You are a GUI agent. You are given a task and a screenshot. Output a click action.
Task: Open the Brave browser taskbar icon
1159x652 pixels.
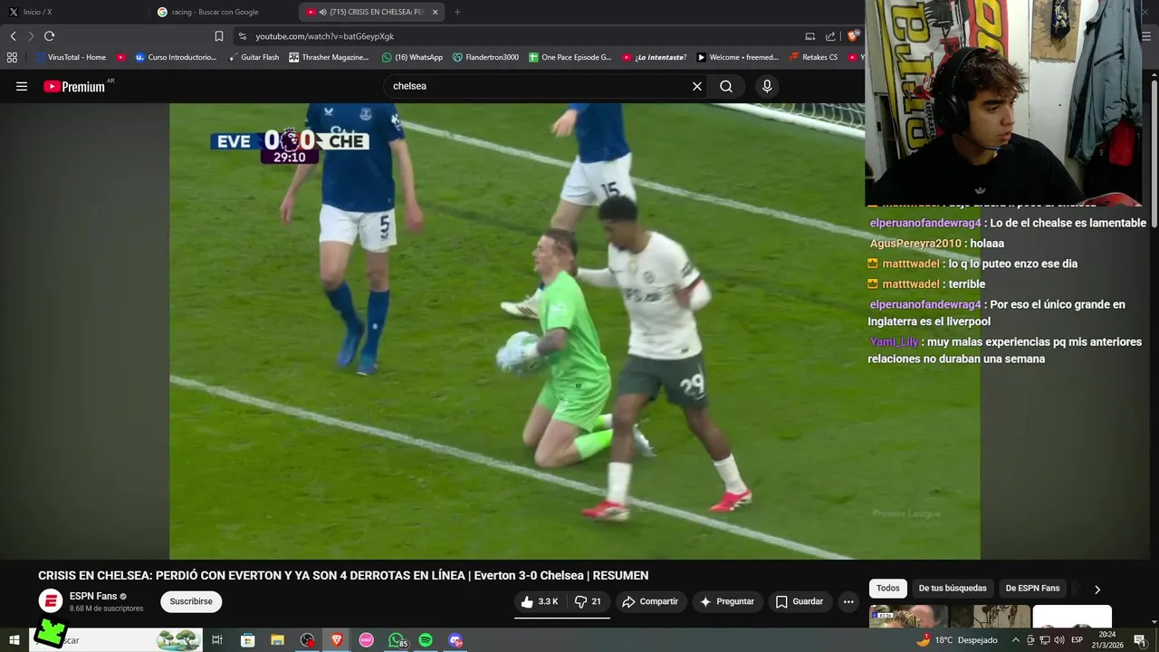point(337,640)
